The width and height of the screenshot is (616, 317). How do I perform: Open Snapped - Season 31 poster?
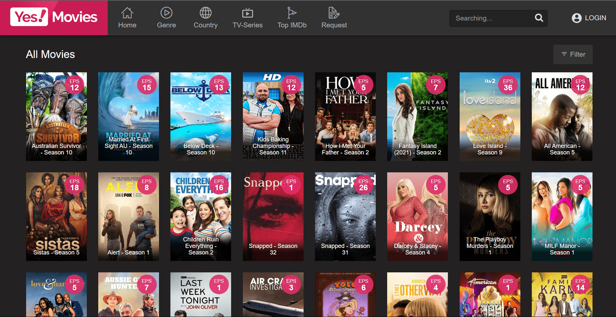click(x=345, y=216)
